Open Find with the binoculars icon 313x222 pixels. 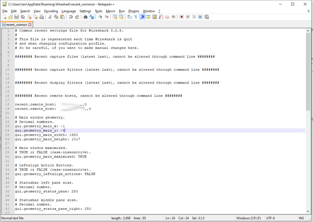[86, 17]
